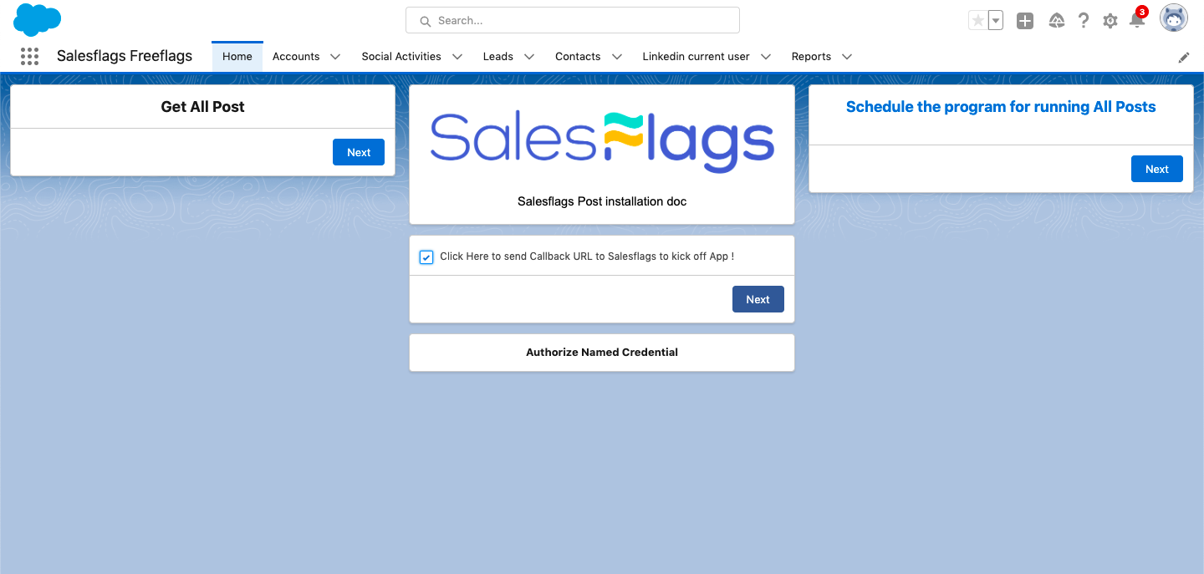
Task: Open the Global Actions plus icon
Action: pos(1025,21)
